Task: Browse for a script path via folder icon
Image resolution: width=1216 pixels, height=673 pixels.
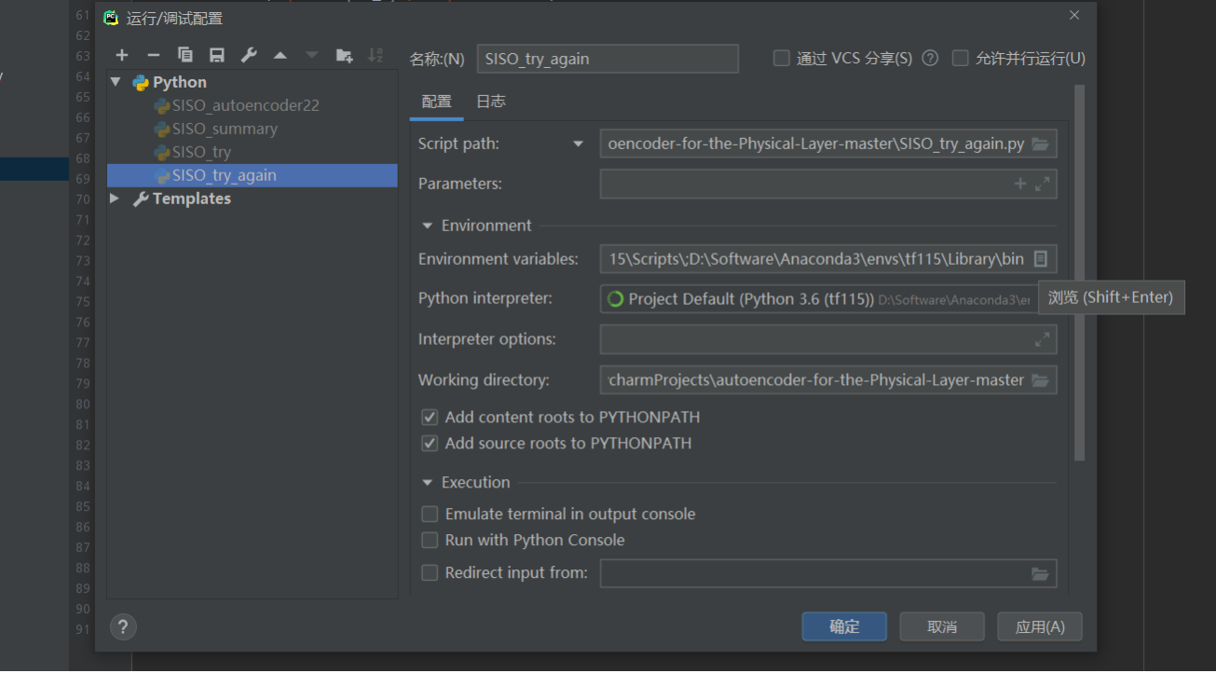Action: pyautogui.click(x=1041, y=143)
